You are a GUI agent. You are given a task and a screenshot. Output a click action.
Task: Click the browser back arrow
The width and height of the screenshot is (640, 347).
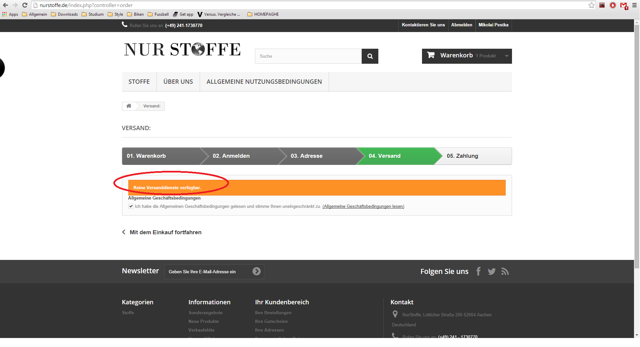[x=5, y=5]
